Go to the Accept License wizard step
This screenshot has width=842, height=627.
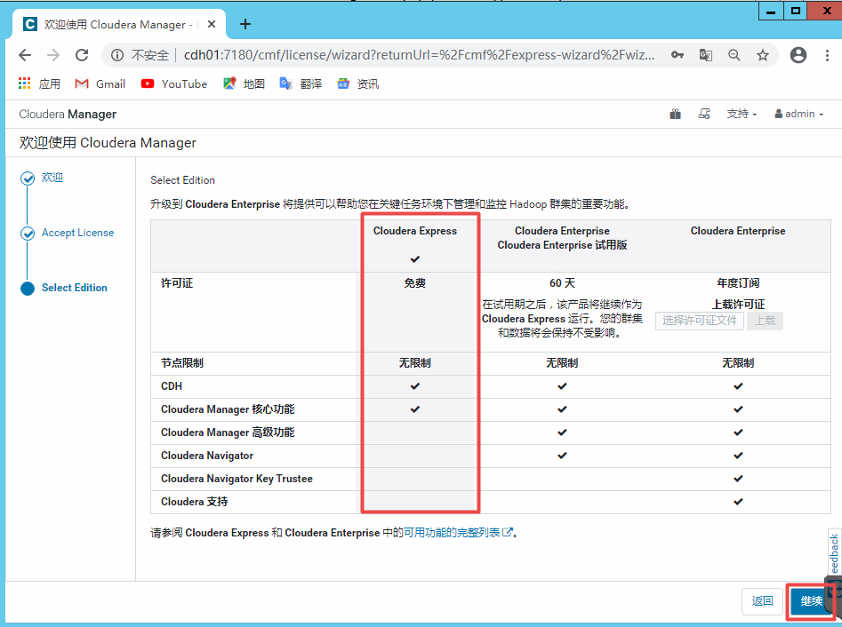click(x=78, y=233)
